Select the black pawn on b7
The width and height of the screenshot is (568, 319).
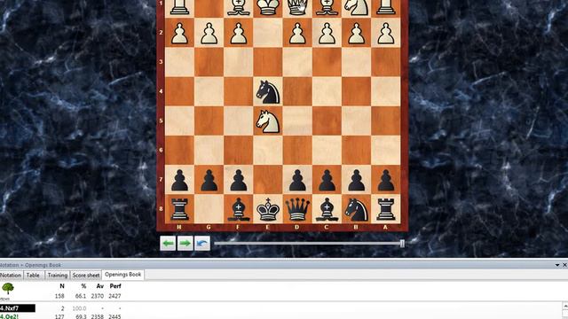[357, 180]
